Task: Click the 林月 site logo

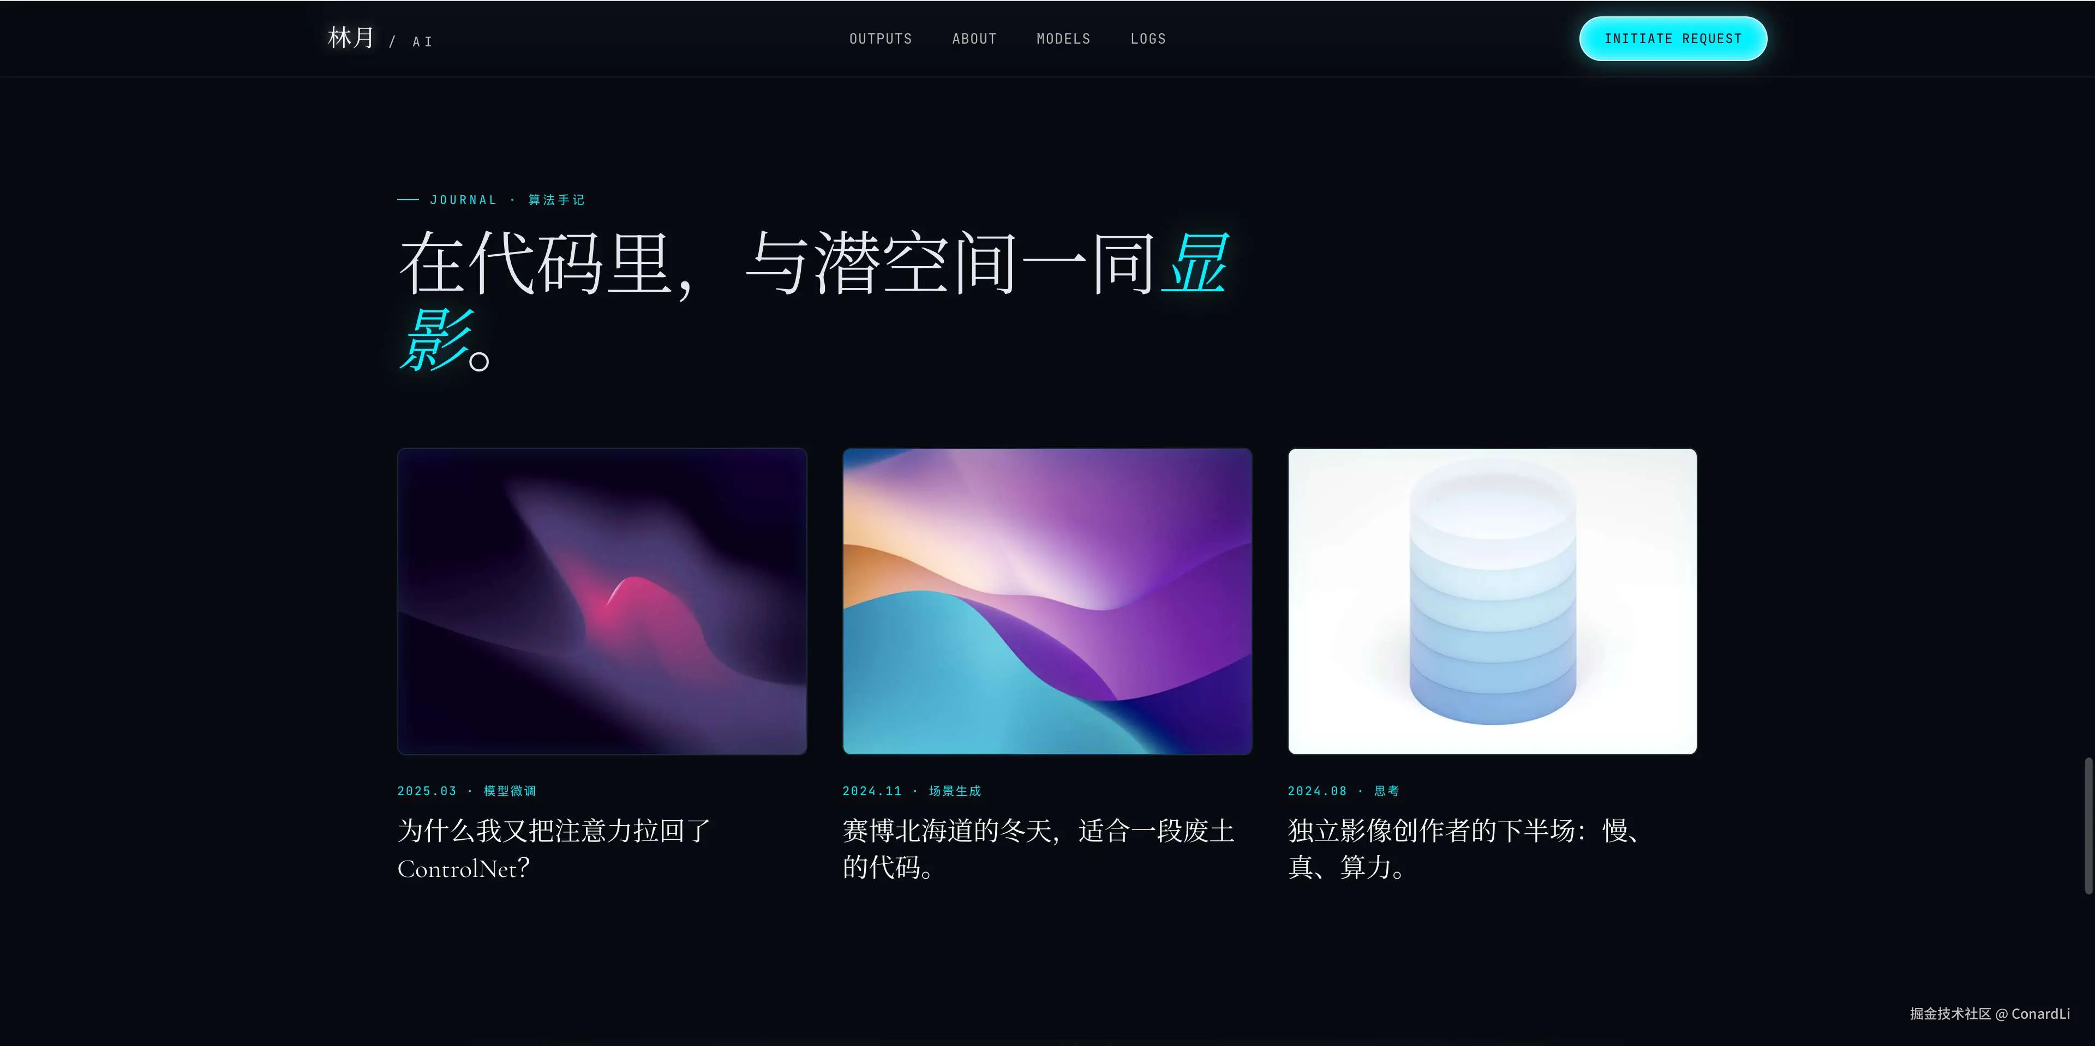Action: pos(350,38)
